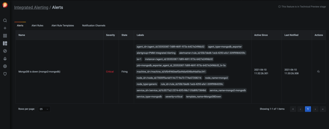Open the search icon in sidebar

[x=5, y=20]
